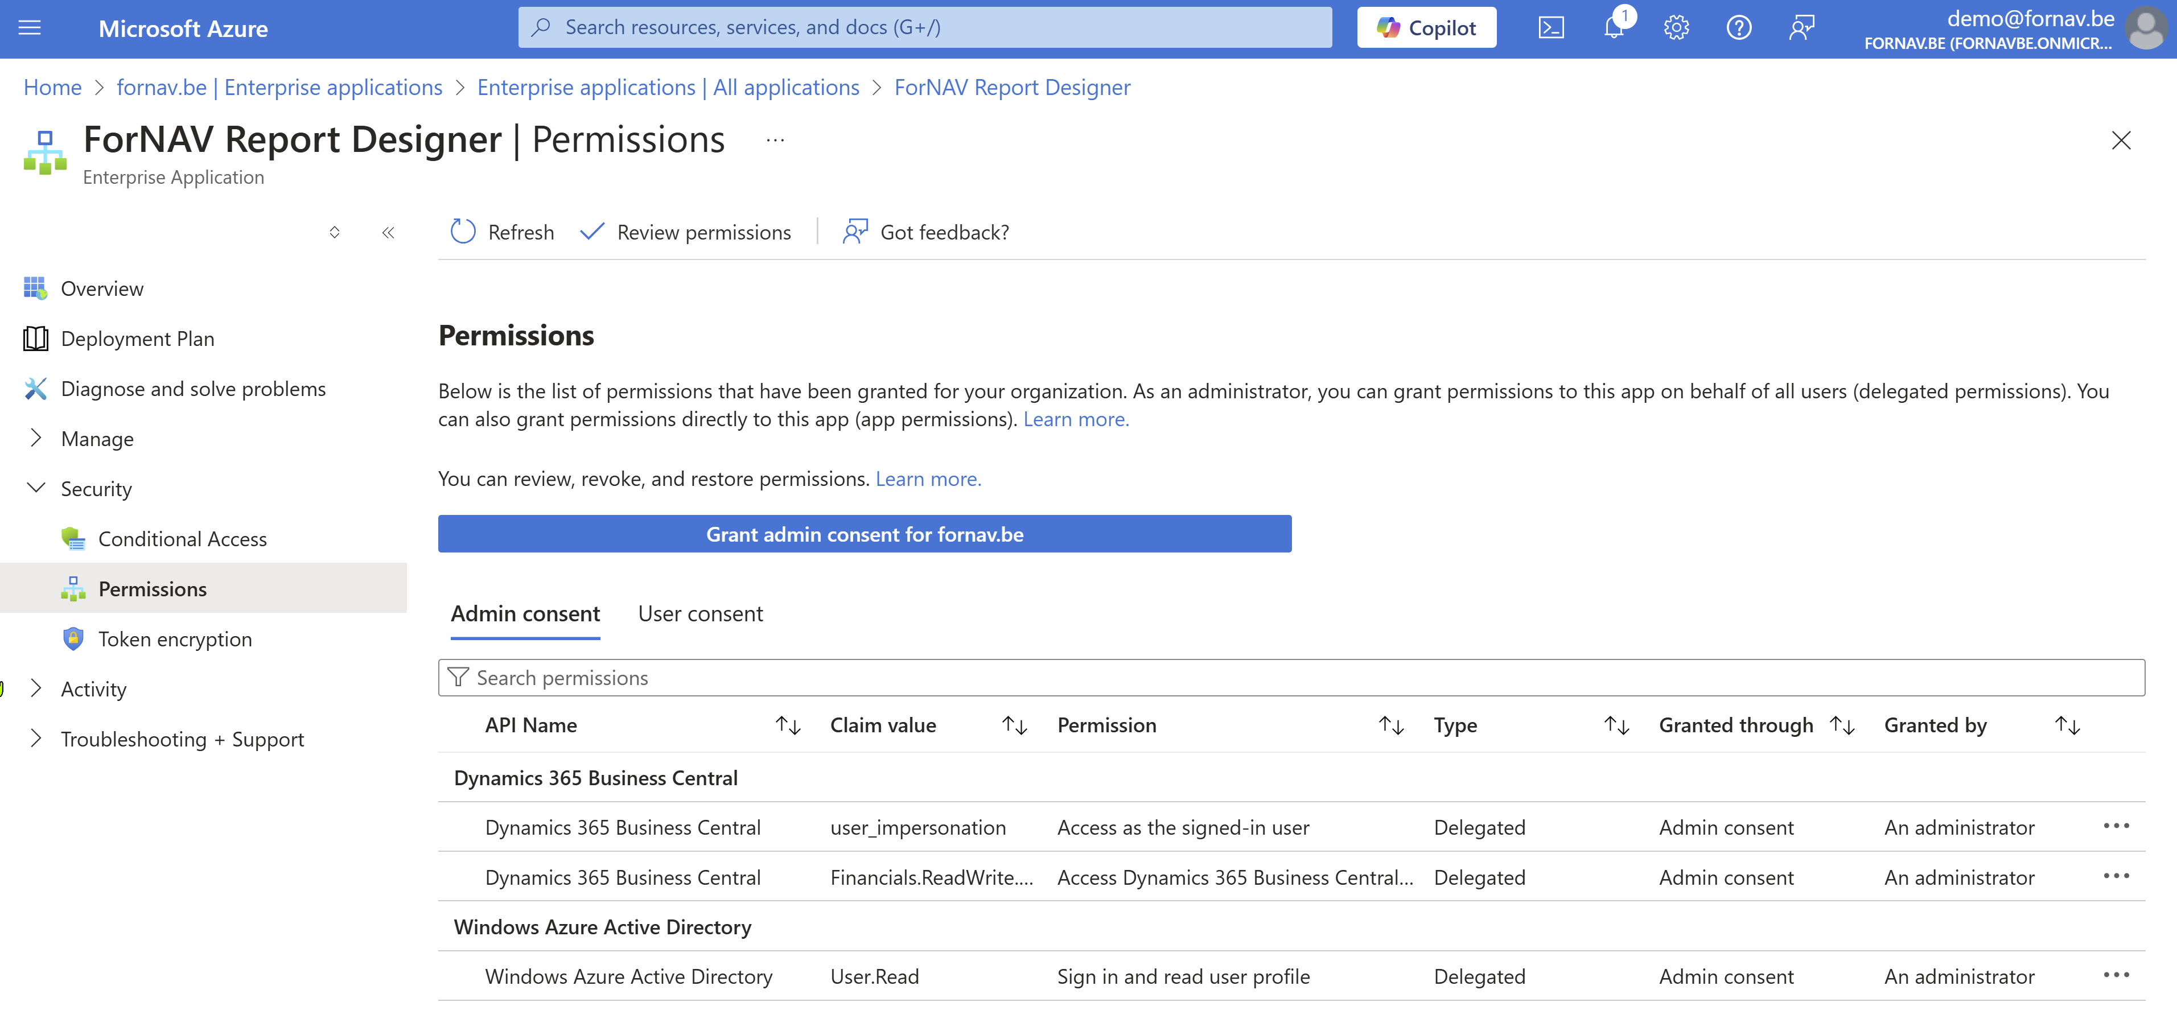2177x1031 pixels.
Task: Click the user_impersonation claim value
Action: click(918, 828)
